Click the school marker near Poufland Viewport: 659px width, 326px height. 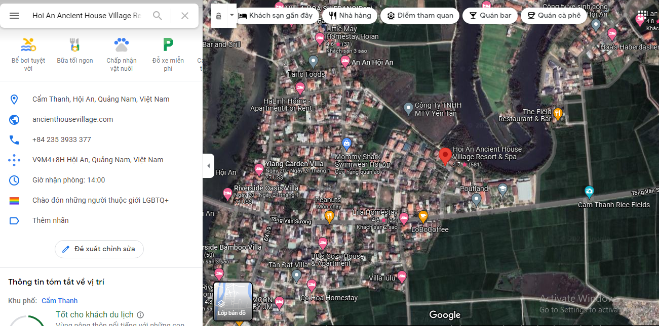[502, 190]
